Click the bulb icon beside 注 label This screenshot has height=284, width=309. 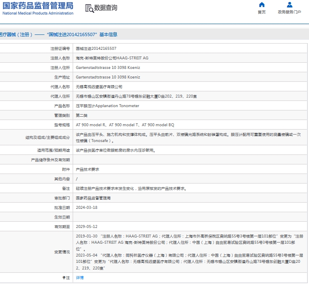(64, 277)
